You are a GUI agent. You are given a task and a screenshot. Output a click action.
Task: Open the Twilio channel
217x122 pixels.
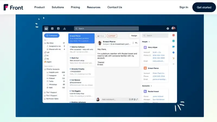56,81
